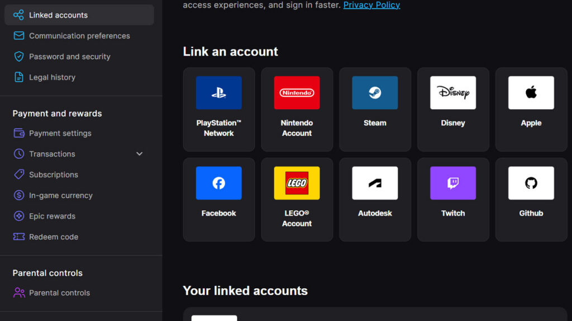This screenshot has height=321, width=572.
Task: Click the Steam label
Action: click(x=375, y=123)
